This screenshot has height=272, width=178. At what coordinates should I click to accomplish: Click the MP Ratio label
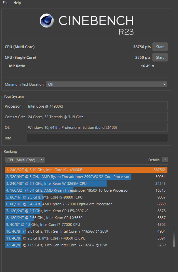point(17,66)
